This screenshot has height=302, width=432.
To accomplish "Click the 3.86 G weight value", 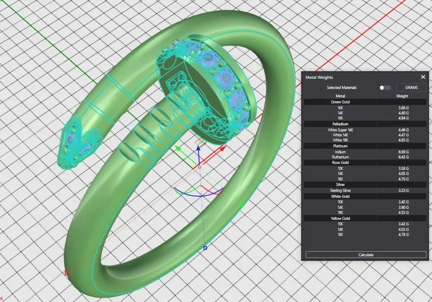I will tap(403, 108).
